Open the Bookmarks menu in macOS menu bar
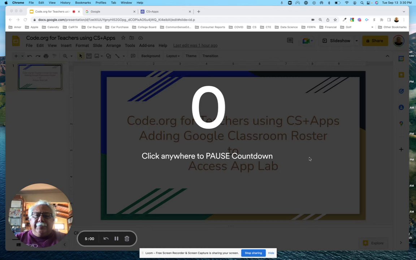Image resolution: width=416 pixels, height=260 pixels. pos(83,3)
